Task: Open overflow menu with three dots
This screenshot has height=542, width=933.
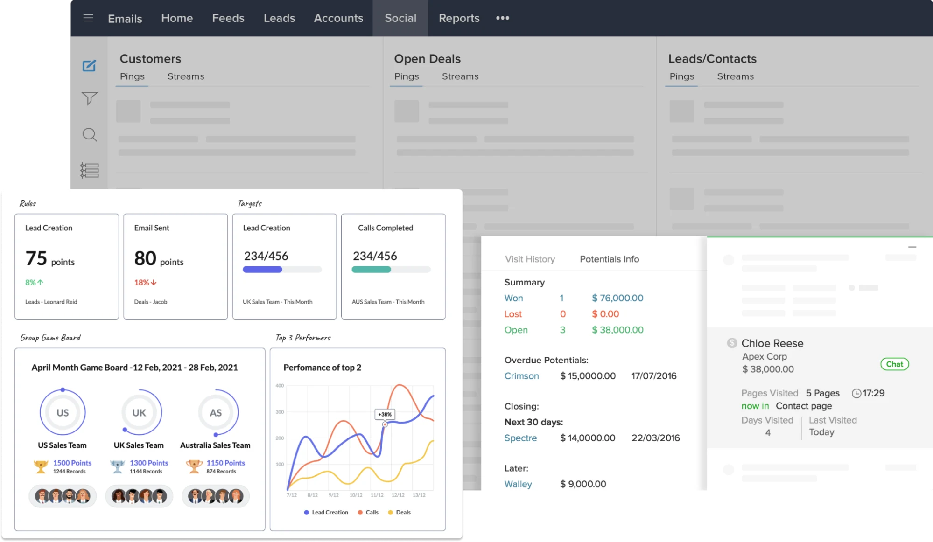Action: (x=502, y=17)
